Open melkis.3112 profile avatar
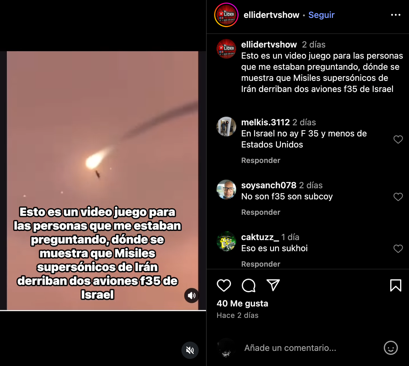This screenshot has width=409, height=366. coord(226,127)
